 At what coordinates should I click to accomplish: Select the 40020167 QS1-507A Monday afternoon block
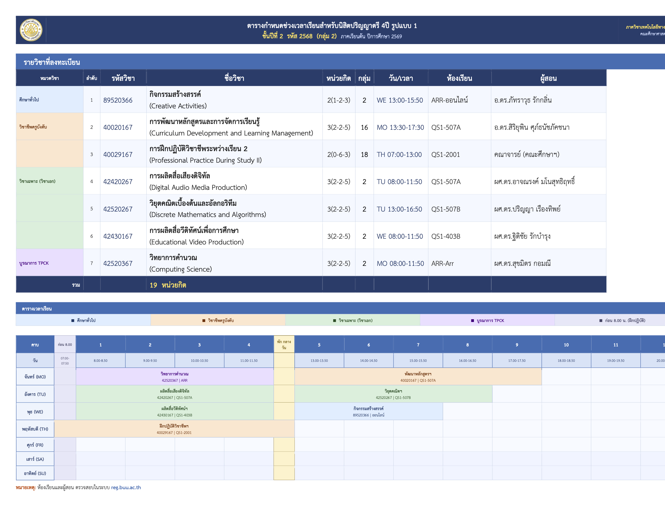pos(418,377)
